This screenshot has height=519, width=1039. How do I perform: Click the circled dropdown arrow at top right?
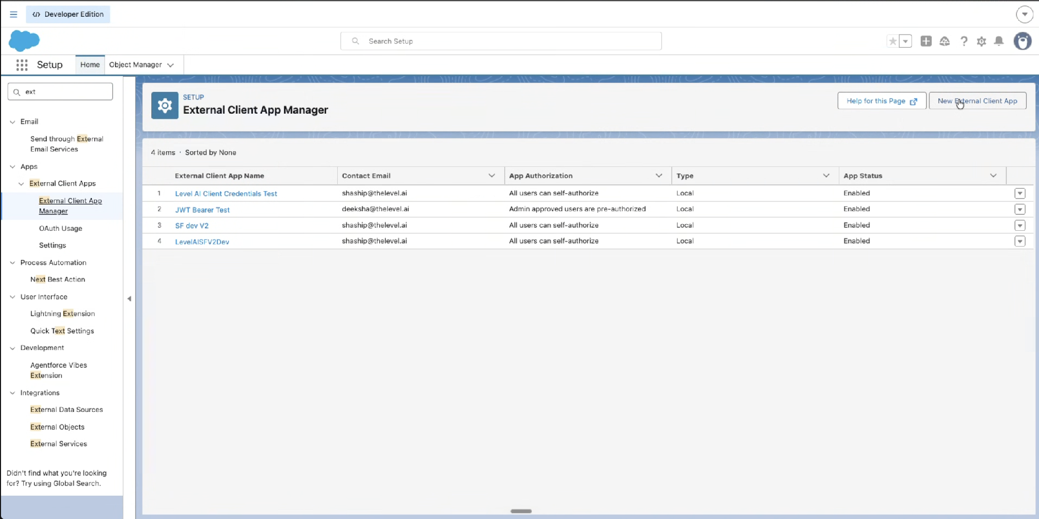(x=1024, y=14)
